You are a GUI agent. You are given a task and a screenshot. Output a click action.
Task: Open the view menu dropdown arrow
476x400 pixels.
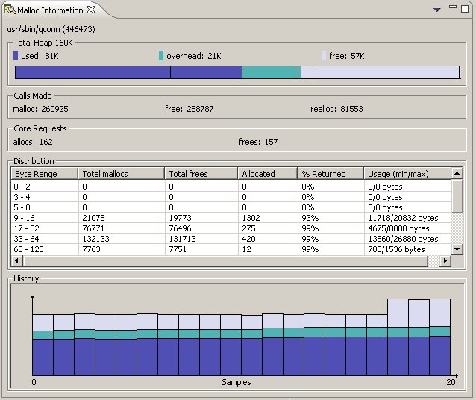(436, 10)
